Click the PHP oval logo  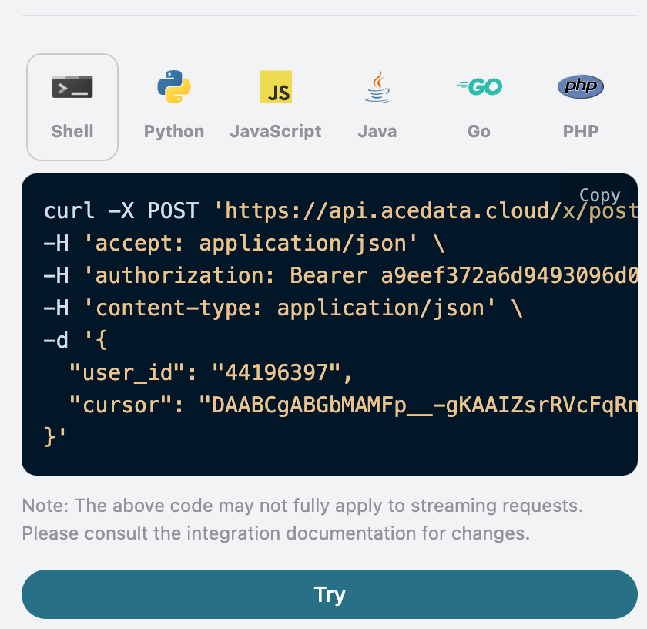[581, 86]
